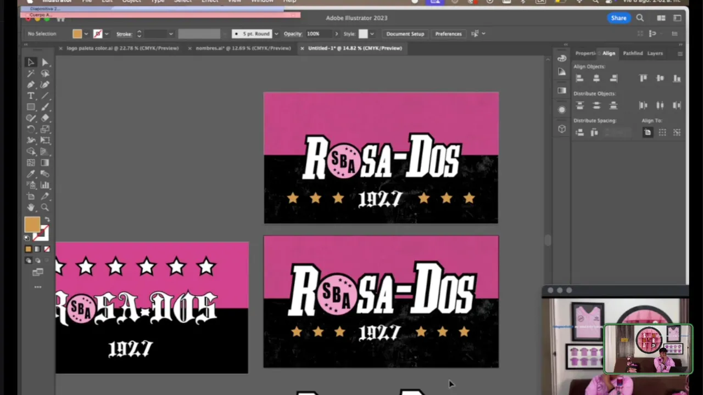Switch to Draw Normal mode
The width and height of the screenshot is (703, 395).
pyautogui.click(x=29, y=261)
